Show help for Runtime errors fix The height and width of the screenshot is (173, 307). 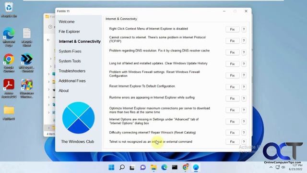click(244, 99)
